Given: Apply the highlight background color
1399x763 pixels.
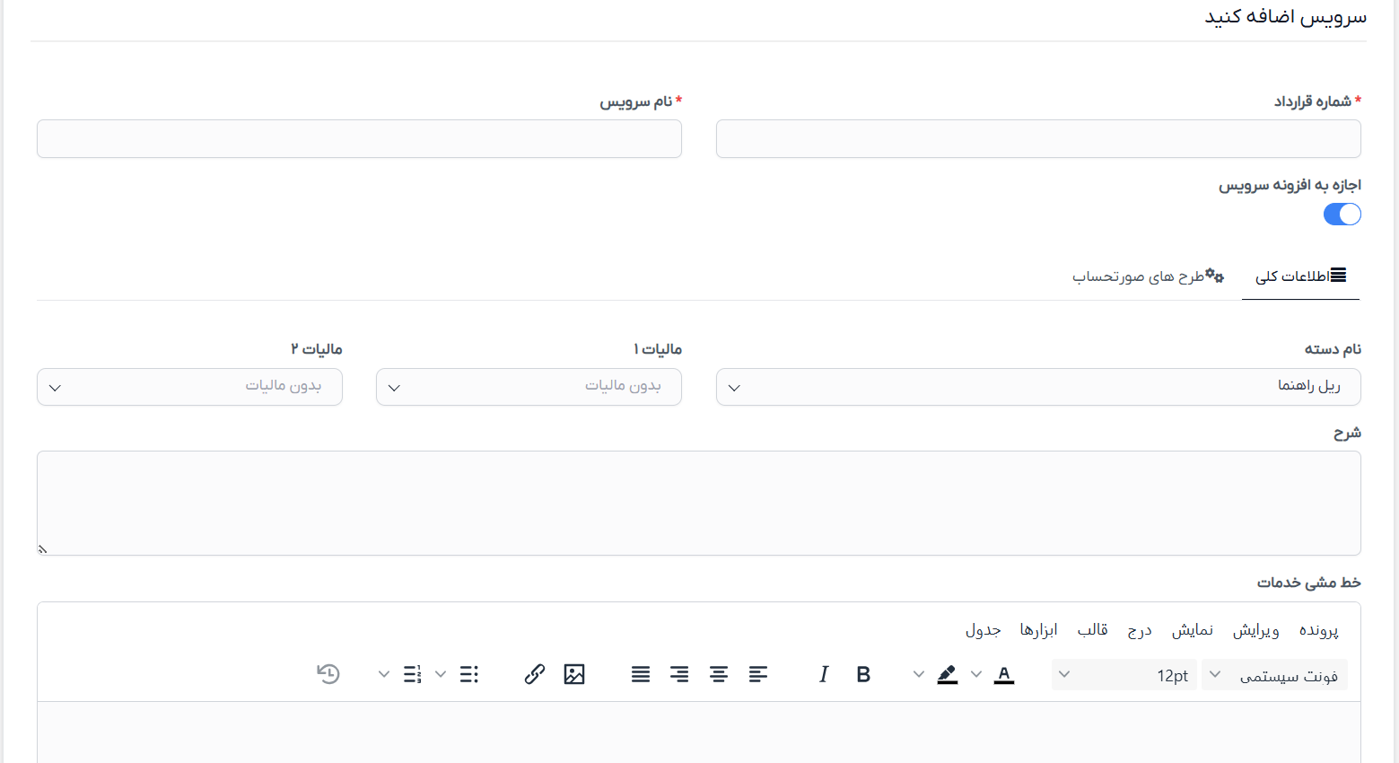Looking at the screenshot, I should click(x=948, y=674).
